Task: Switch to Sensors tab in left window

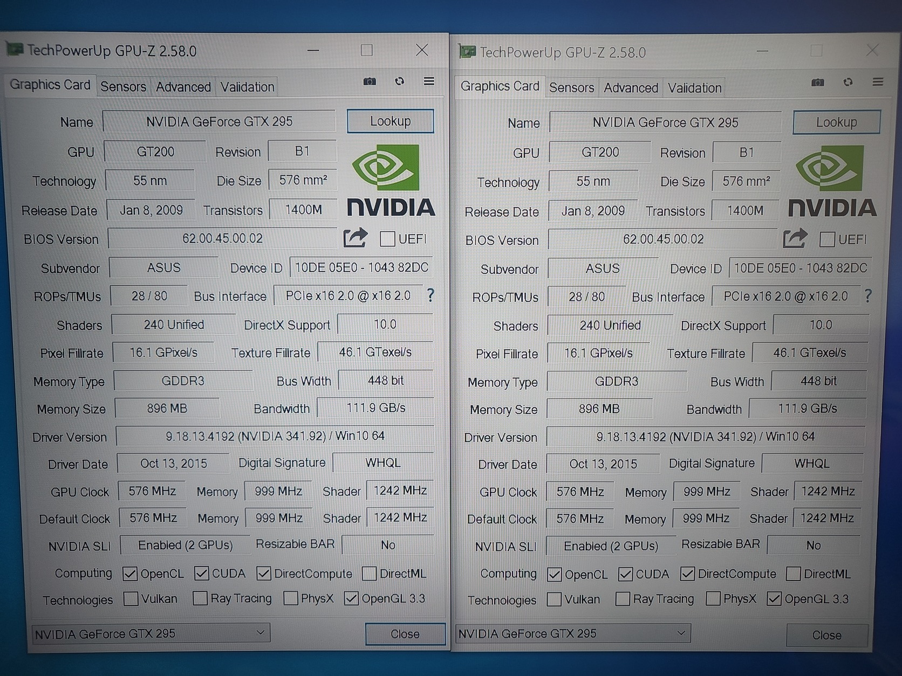Action: tap(123, 87)
